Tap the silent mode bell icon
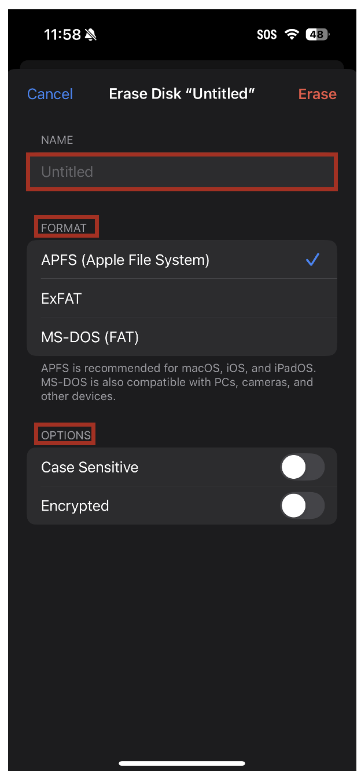Image resolution: width=361 pixels, height=775 pixels. 90,35
